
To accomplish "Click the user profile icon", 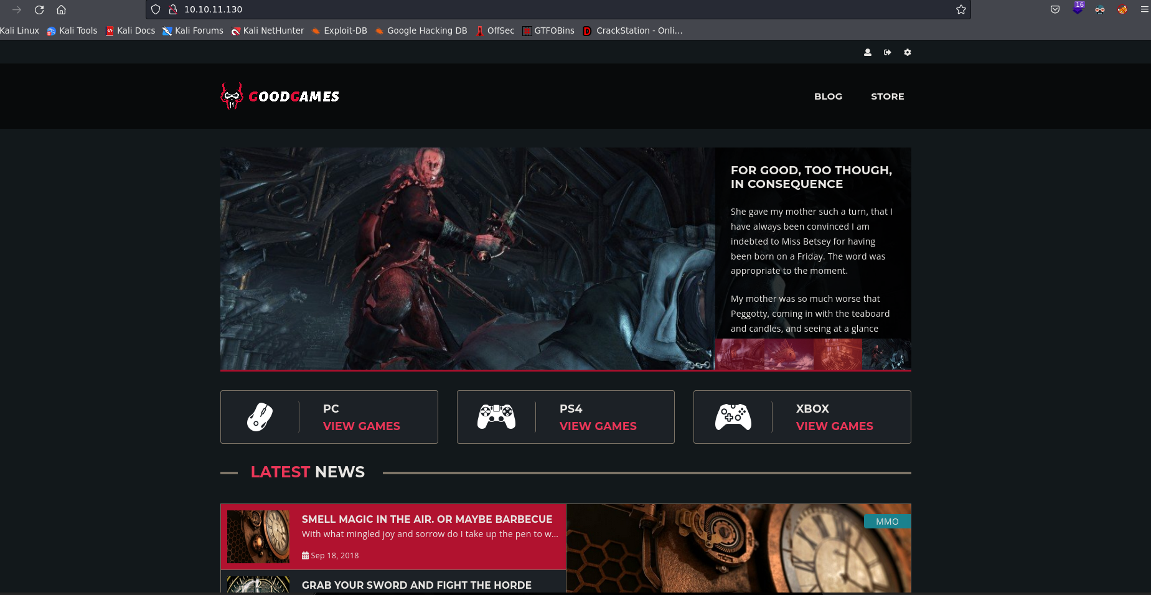I will coord(868,52).
